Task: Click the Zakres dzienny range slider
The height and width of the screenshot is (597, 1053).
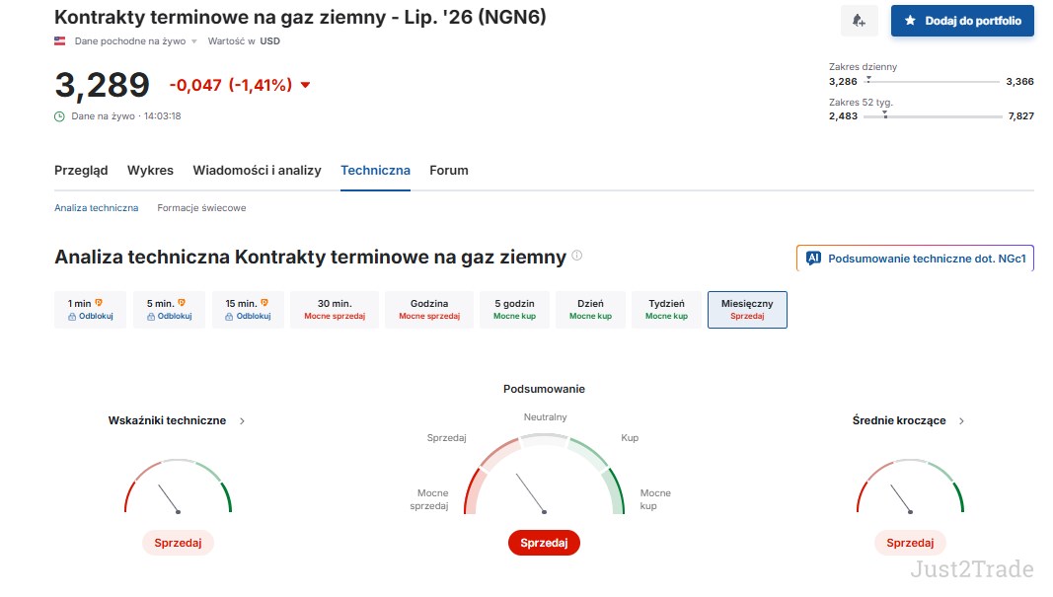Action: tap(932, 81)
